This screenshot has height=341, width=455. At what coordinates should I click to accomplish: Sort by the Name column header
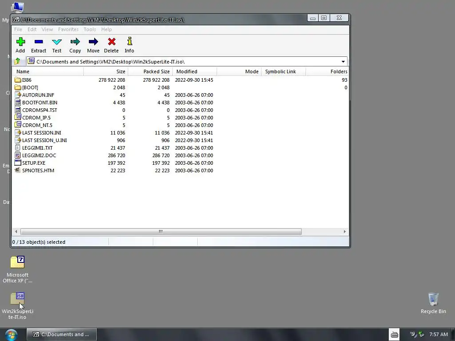[48, 71]
